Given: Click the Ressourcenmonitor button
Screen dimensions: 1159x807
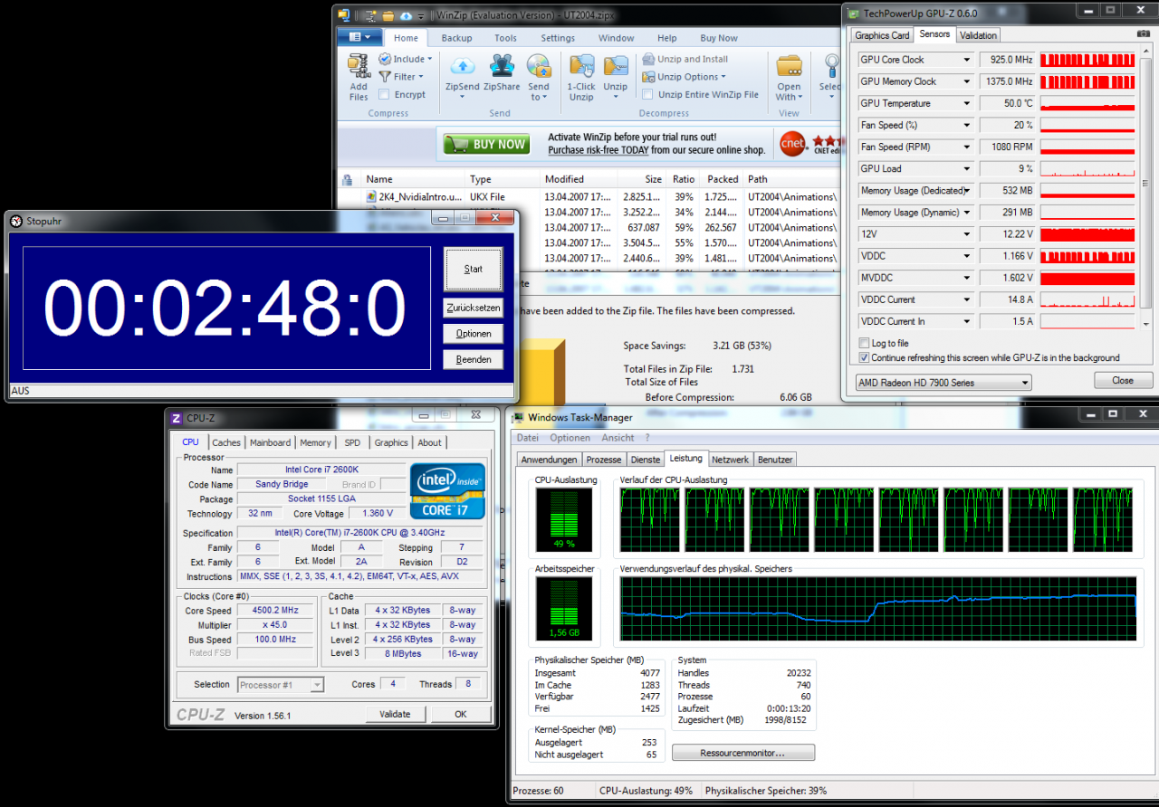Looking at the screenshot, I should [x=743, y=753].
